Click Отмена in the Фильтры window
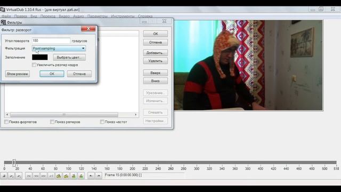This screenshot has height=192, width=341. pyautogui.click(x=156, y=42)
